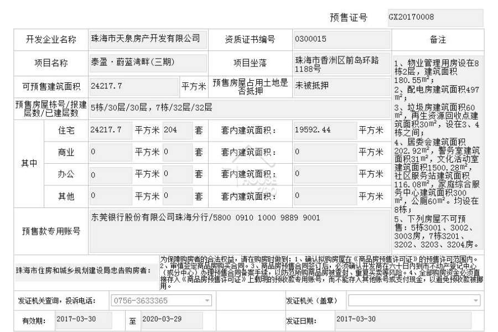
Task: Click the 项目坐落 label
Action: pyautogui.click(x=250, y=63)
